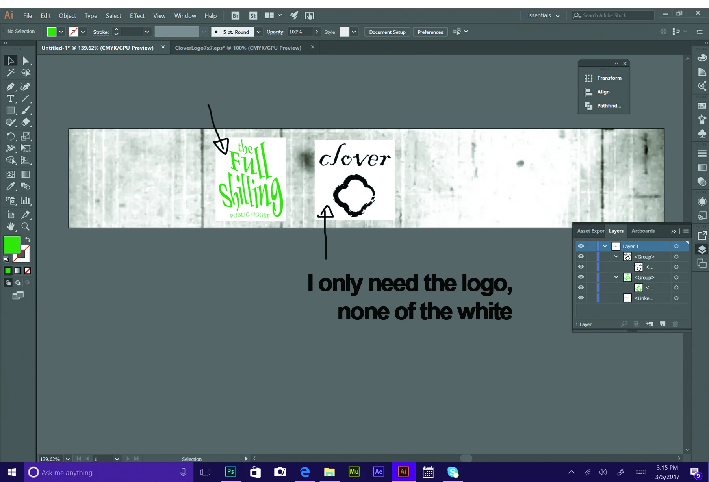
Task: Select the Pen tool
Action: [11, 87]
